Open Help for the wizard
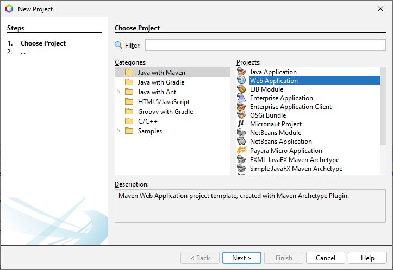Viewport: 393px width, 270px height. click(x=367, y=258)
